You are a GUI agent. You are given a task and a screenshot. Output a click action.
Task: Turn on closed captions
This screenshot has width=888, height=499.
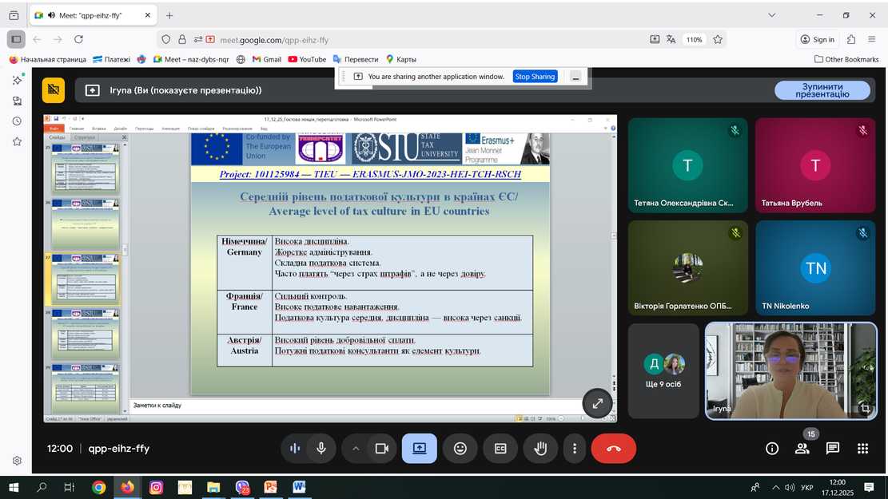coord(500,449)
